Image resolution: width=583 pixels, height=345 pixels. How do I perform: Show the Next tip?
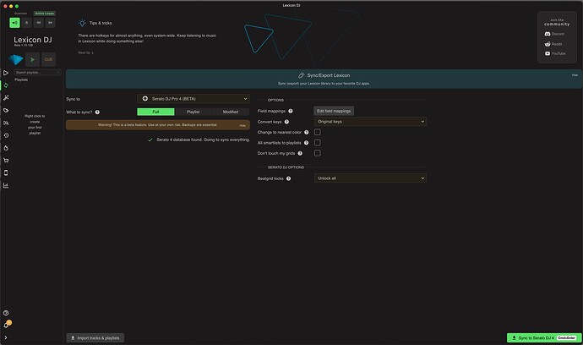[85, 52]
